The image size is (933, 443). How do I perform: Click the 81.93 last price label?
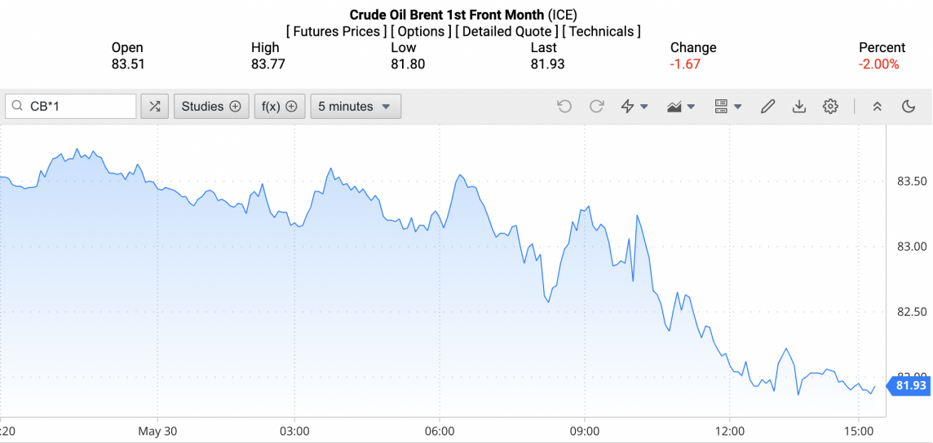[x=910, y=385]
